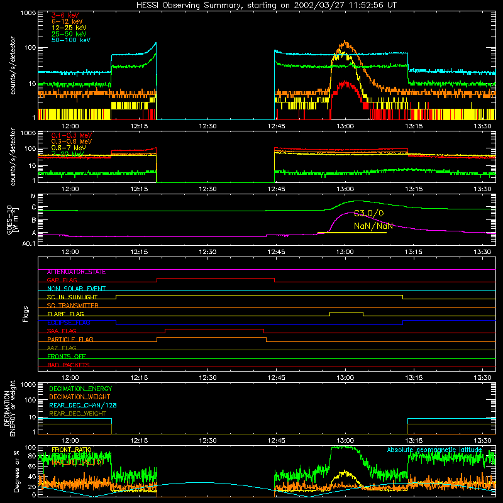Click the M class tick label on GOES axis
The width and height of the screenshot is (503, 503).
(33, 196)
